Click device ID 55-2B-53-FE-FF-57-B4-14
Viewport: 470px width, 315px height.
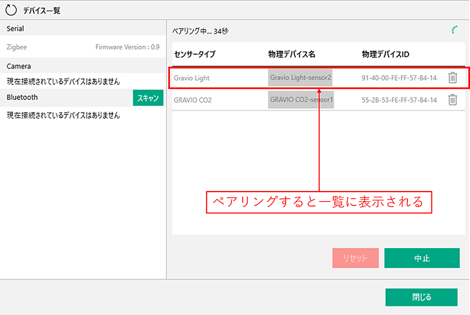[399, 100]
